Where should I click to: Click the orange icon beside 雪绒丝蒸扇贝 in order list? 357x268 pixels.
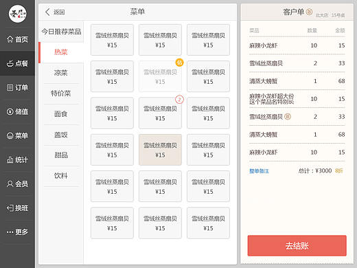(x=288, y=117)
